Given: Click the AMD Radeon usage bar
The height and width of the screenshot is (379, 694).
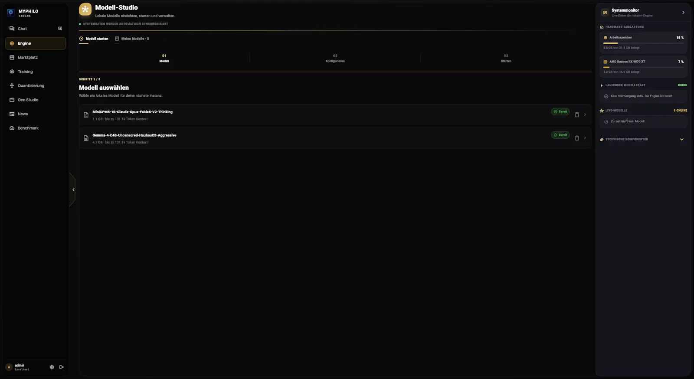Looking at the screenshot, I should (x=644, y=67).
